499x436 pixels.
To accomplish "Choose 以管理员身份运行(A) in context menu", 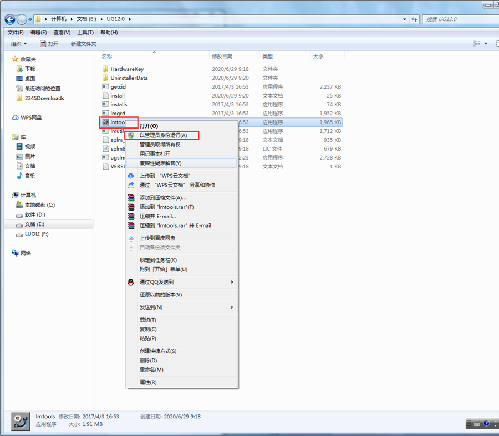I will [181, 135].
